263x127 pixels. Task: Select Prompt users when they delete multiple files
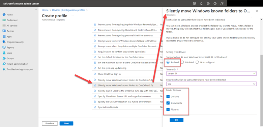(127, 46)
